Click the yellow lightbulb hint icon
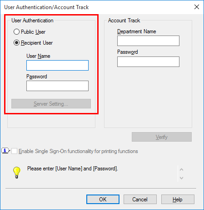Viewport: 204px width, 210px height. [16, 173]
